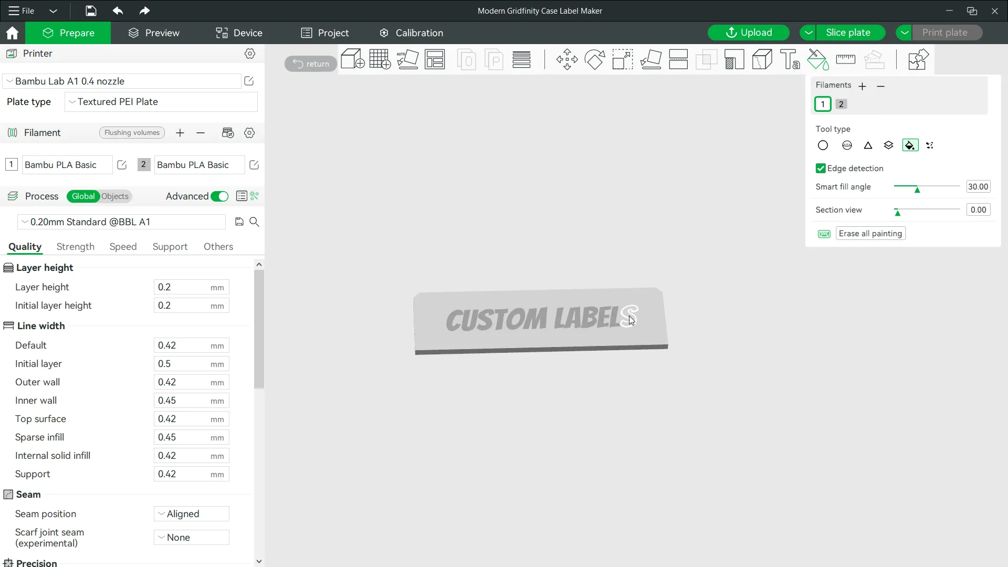This screenshot has height=567, width=1008.
Task: Disable the Advanced settings toggle
Action: (x=219, y=196)
